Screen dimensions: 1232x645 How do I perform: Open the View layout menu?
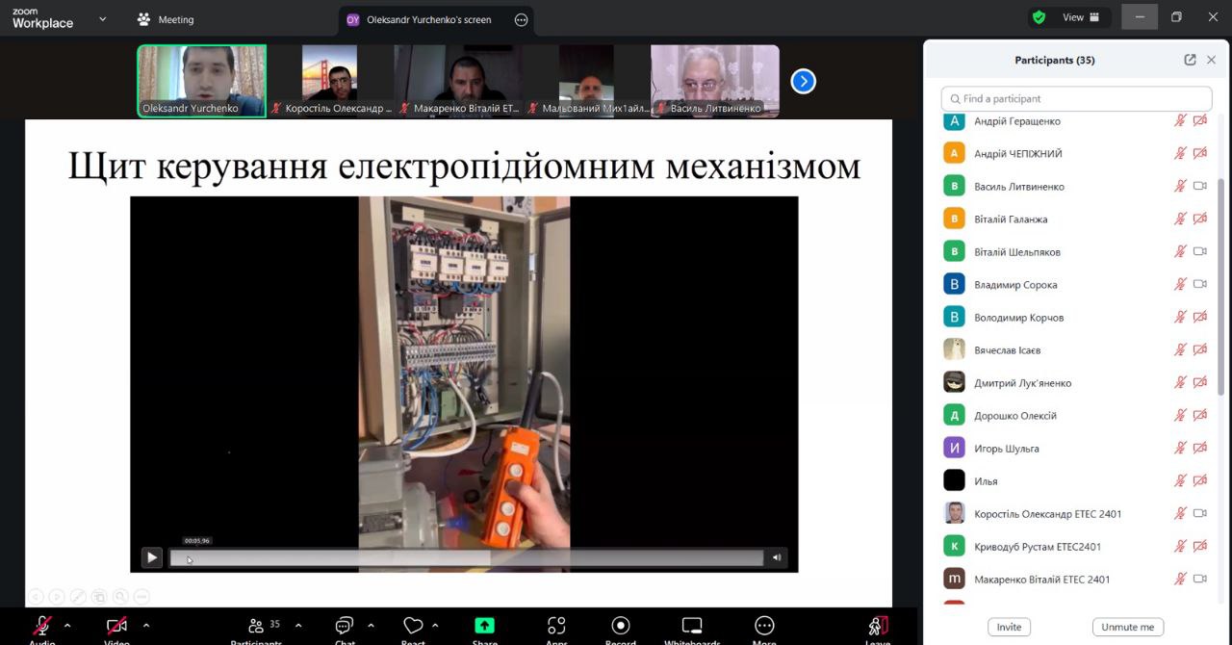coord(1080,17)
